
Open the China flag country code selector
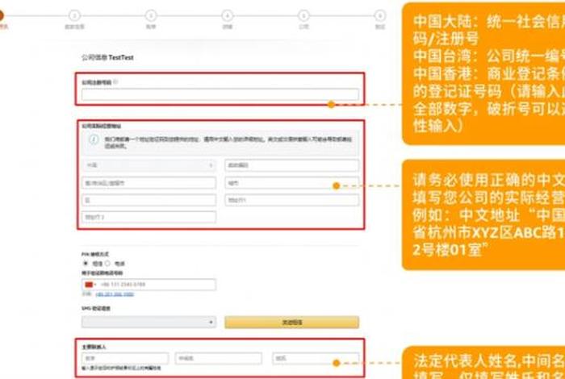click(90, 285)
